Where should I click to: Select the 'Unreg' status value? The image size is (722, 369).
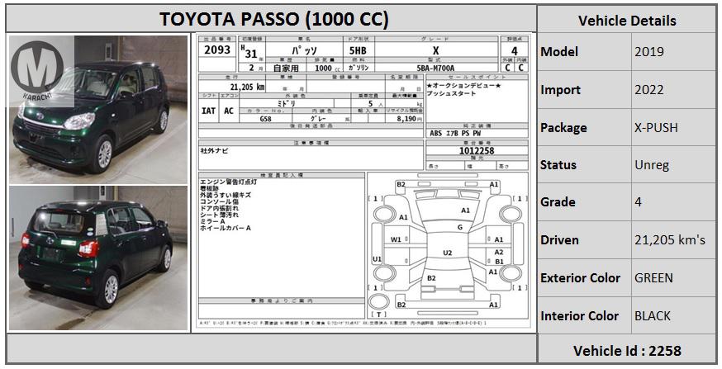point(652,165)
